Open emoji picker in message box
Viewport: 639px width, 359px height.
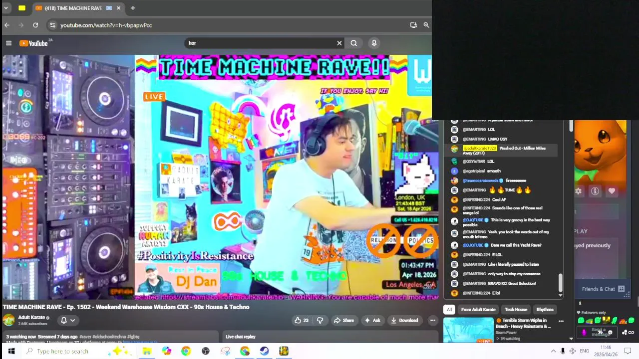point(610,333)
